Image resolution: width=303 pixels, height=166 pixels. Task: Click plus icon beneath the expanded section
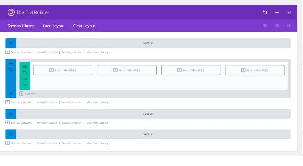(8, 102)
